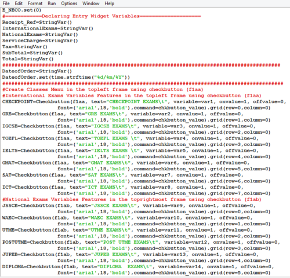
Task: Click the CHECKPOINT=Checkbutton code line
Action: (x=144, y=102)
